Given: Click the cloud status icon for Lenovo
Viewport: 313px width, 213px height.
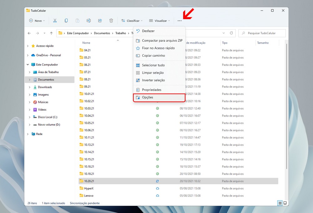Looking at the screenshot, I should point(157,196).
